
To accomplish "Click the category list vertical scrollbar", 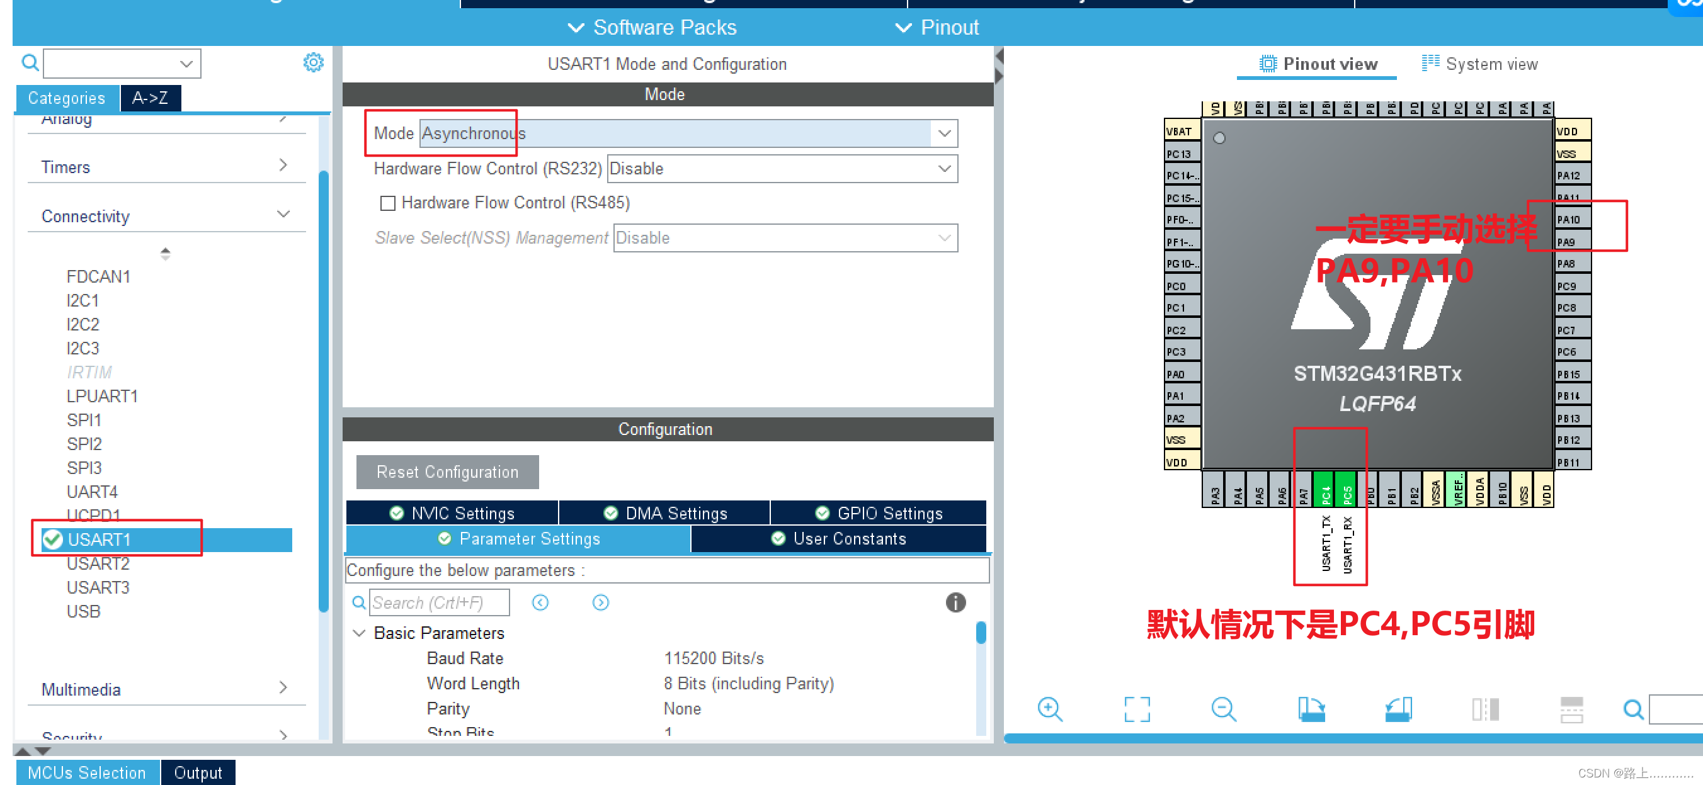I will [x=323, y=391].
